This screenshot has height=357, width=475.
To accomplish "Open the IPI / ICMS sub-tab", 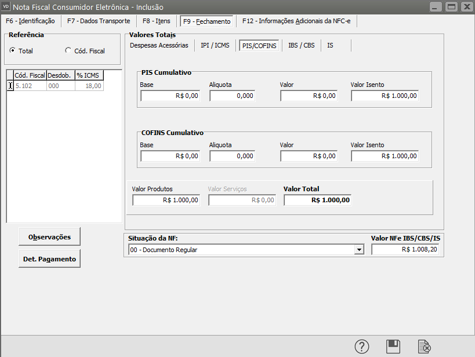I will 215,45.
